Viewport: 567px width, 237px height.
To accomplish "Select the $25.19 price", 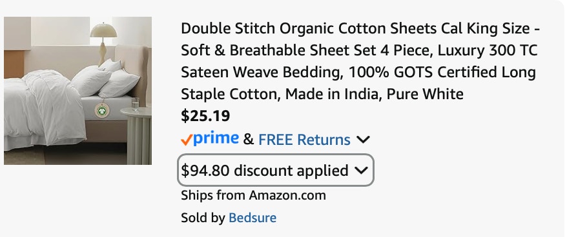I will (x=205, y=116).
